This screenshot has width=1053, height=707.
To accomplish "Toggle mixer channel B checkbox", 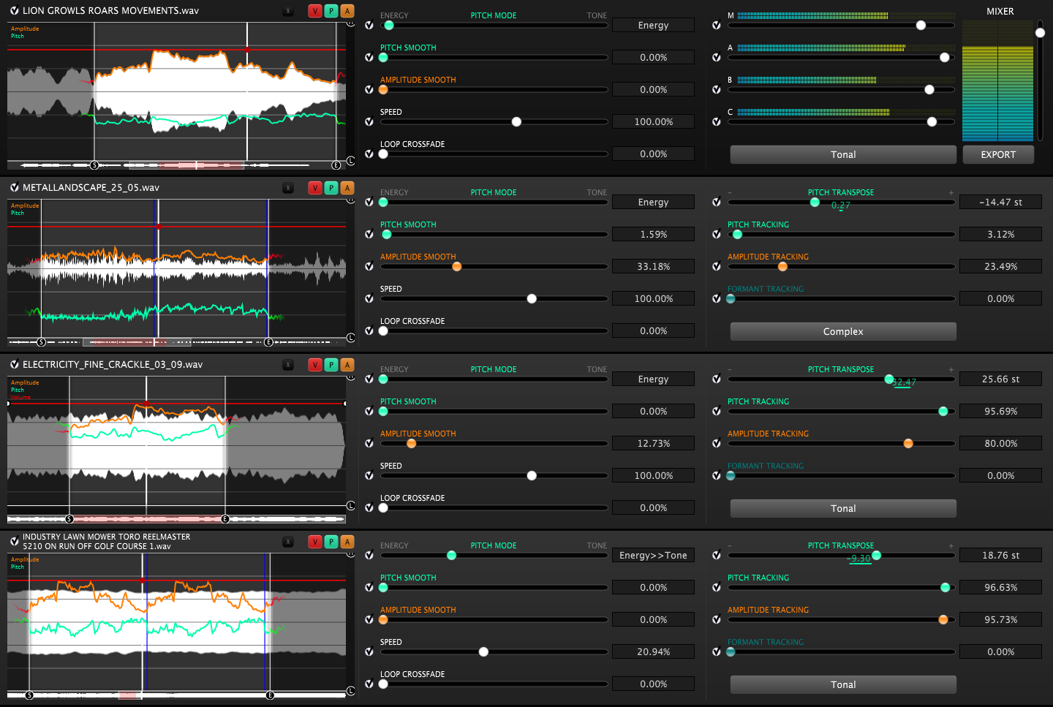I will 717,90.
